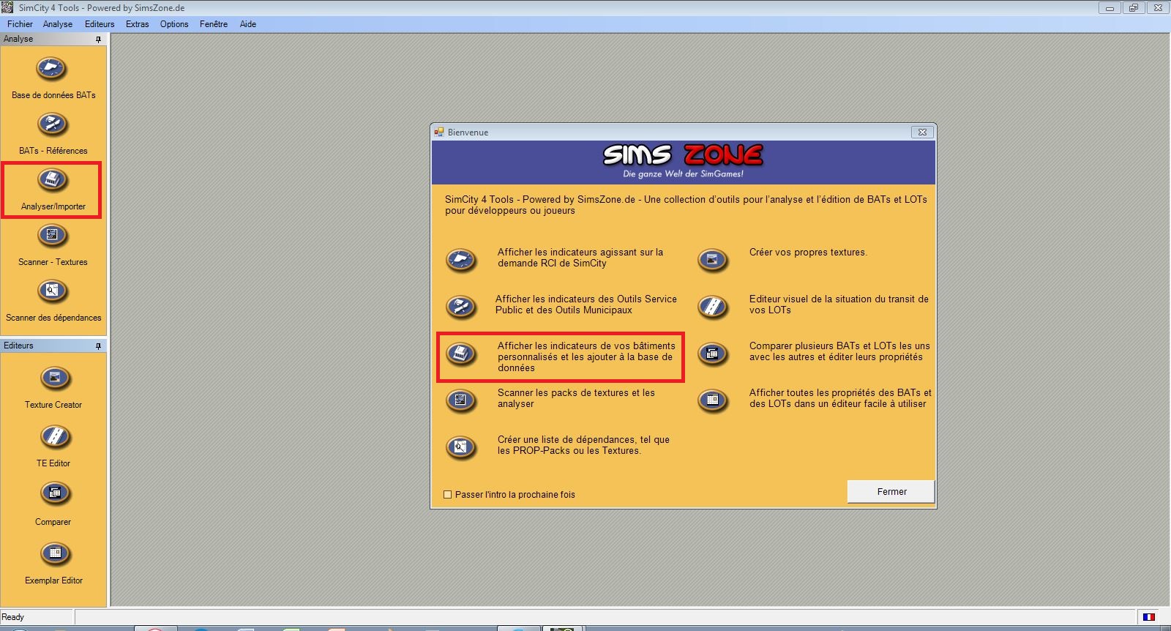Image resolution: width=1171 pixels, height=631 pixels.
Task: Click French flag language icon in status bar
Action: (x=1149, y=617)
